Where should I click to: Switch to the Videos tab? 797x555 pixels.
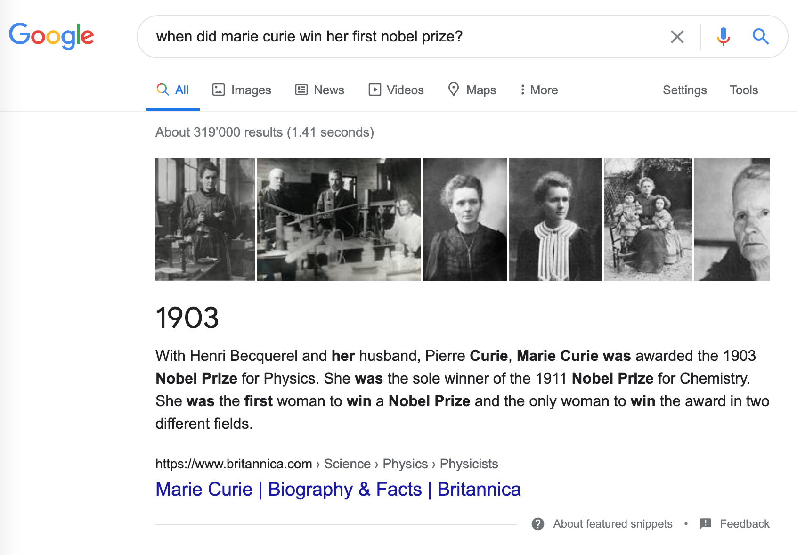click(x=396, y=90)
